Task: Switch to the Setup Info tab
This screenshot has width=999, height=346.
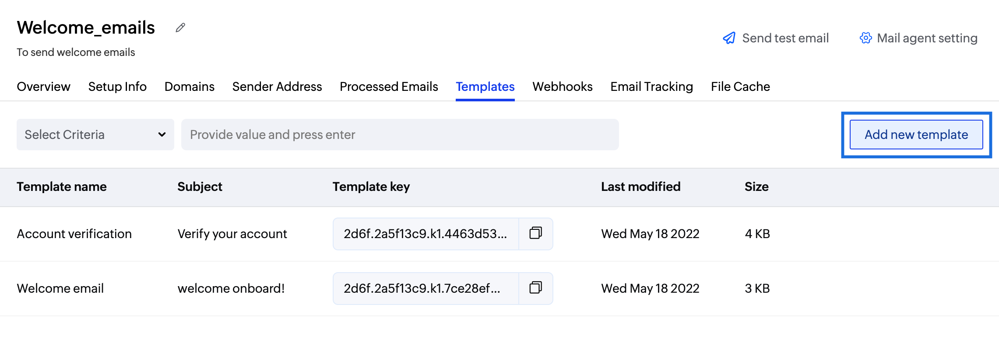Action: [117, 86]
